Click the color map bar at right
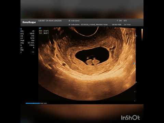164x123 pixels. pos(142,35)
